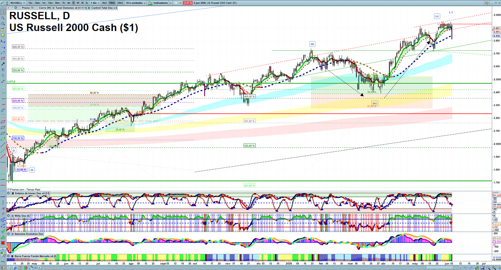
Task: Select the cursor pointer tool
Action: [3, 12]
